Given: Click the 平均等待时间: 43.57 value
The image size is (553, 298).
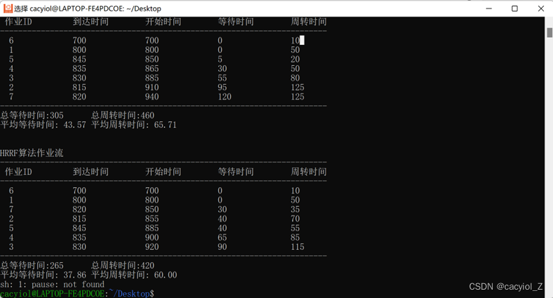Looking at the screenshot, I should tap(43, 124).
